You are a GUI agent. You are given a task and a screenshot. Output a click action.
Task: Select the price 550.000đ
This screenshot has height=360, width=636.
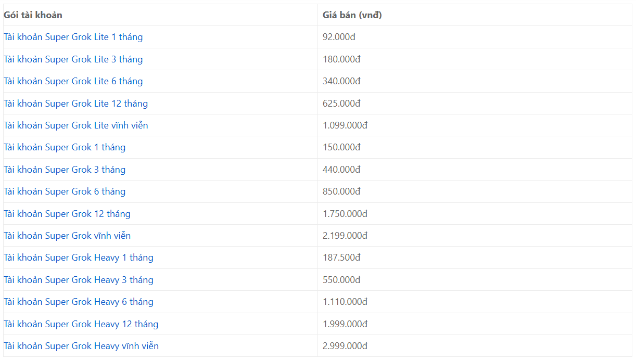(342, 280)
